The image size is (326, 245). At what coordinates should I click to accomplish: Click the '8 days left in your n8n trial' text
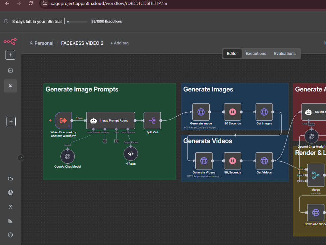pyautogui.click(x=37, y=22)
